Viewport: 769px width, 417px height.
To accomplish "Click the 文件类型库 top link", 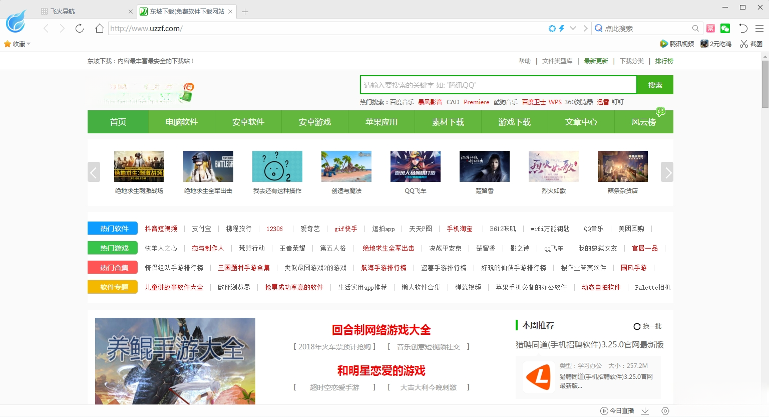I will [x=557, y=61].
